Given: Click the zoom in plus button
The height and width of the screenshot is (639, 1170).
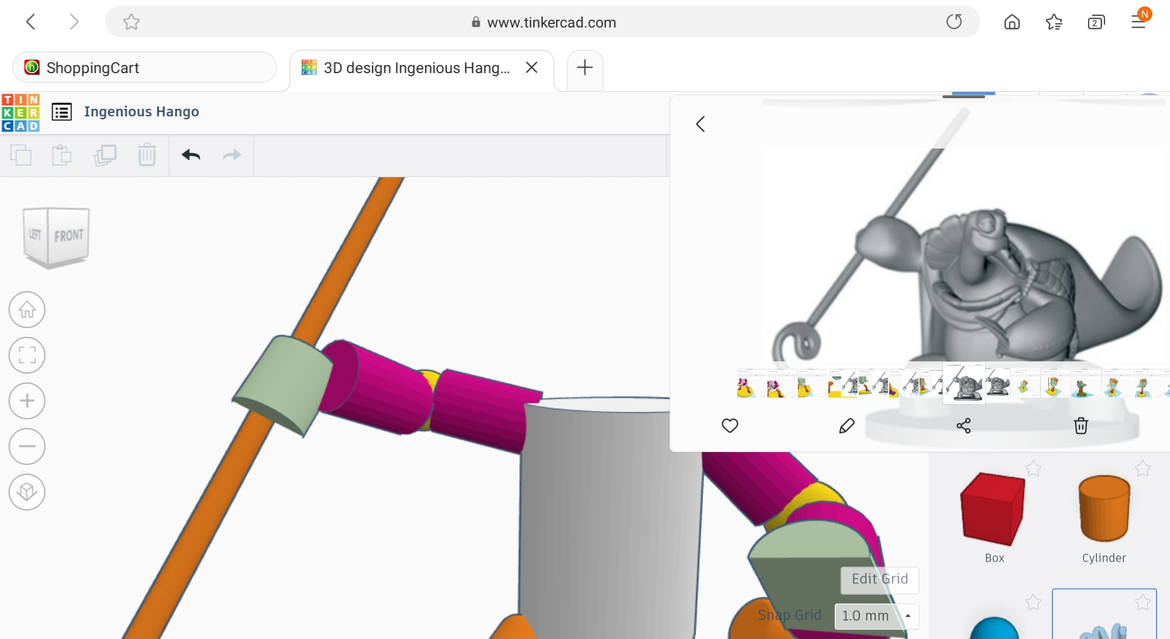Looking at the screenshot, I should pyautogui.click(x=27, y=400).
